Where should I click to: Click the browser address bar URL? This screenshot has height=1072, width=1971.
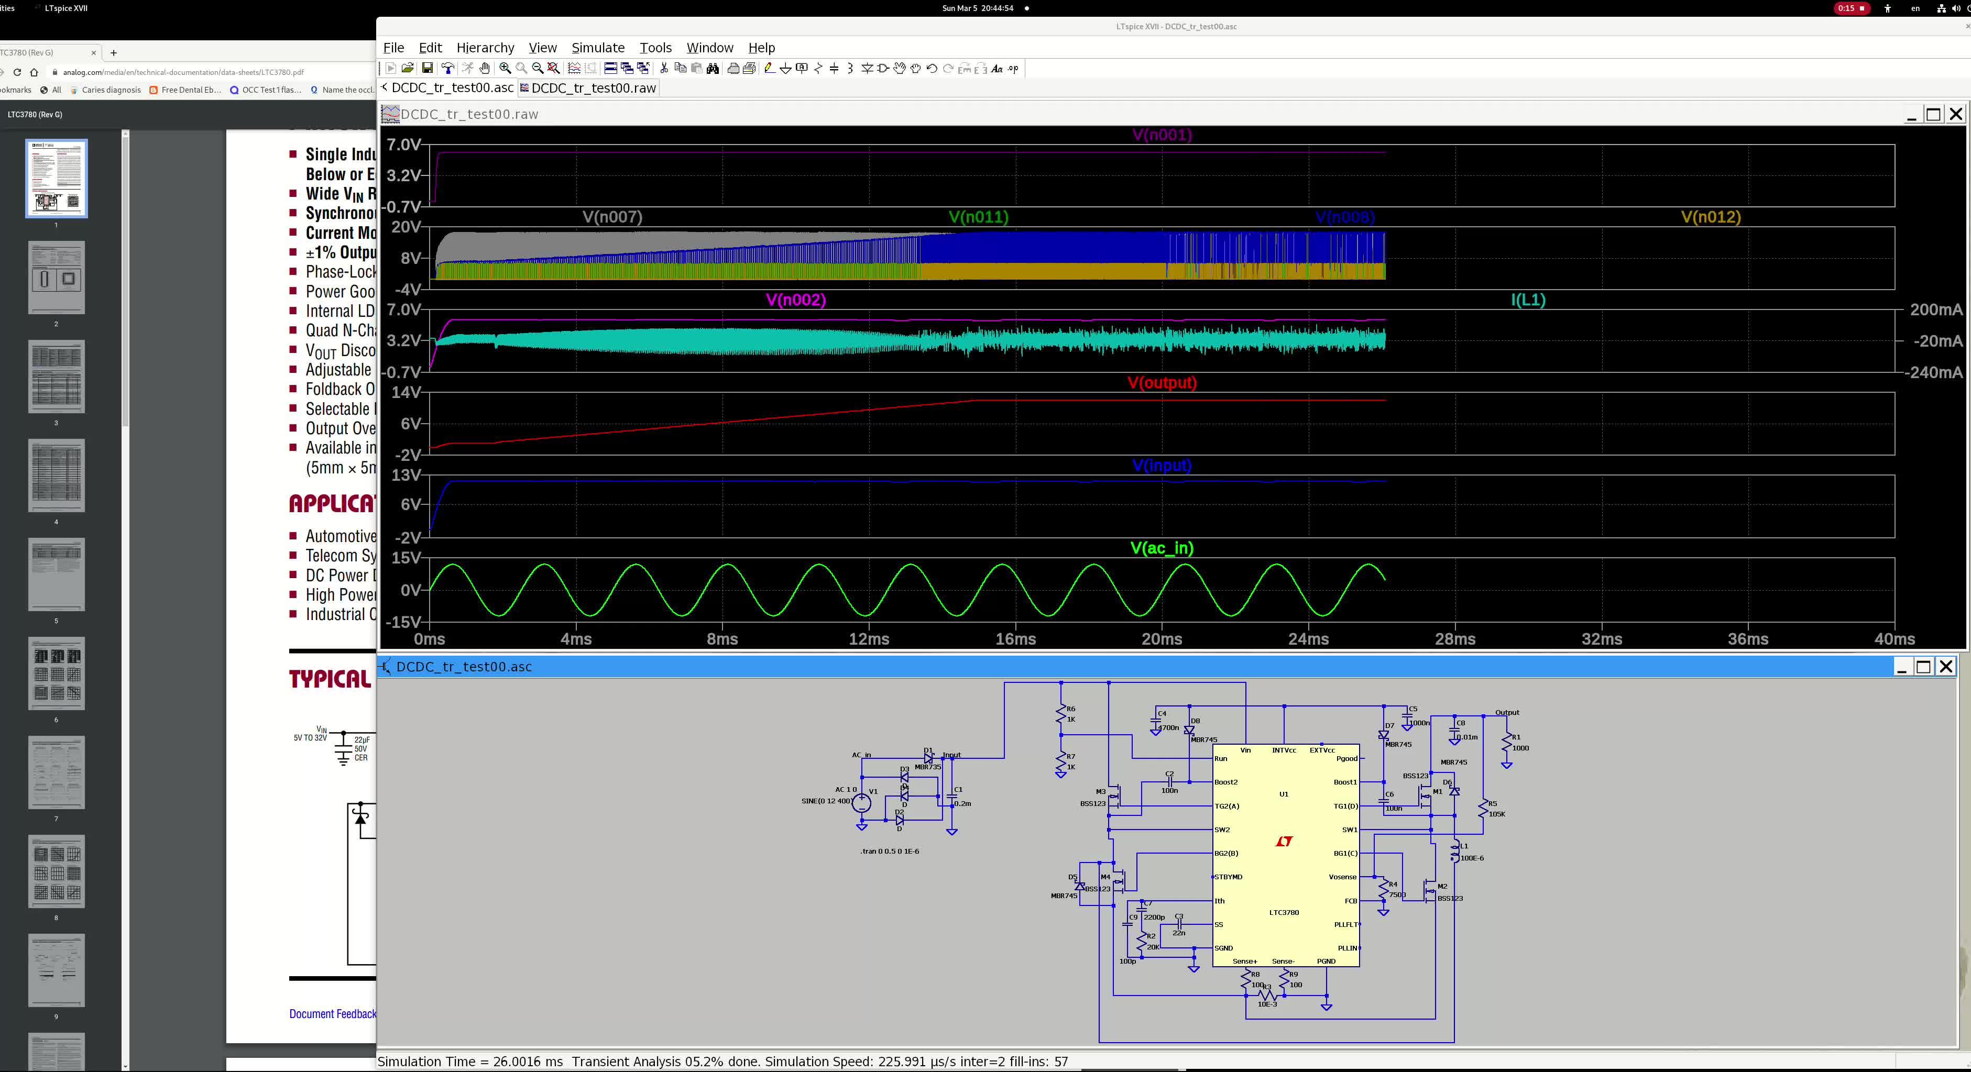coord(183,73)
